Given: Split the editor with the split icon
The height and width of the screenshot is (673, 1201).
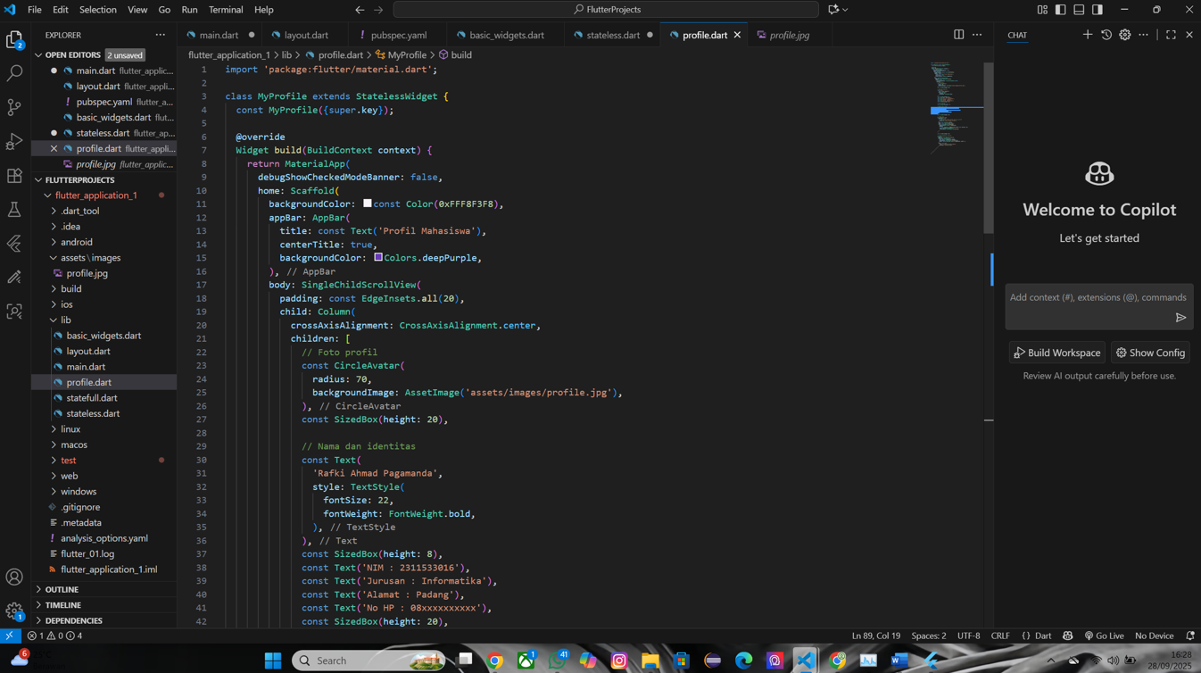Looking at the screenshot, I should [x=958, y=34].
